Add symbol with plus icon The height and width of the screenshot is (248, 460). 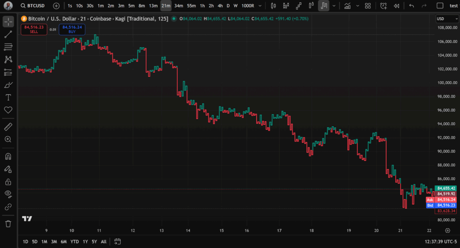pyautogui.click(x=56, y=6)
